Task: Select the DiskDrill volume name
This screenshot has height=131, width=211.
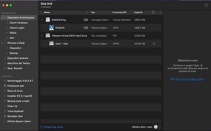Action: (60, 28)
